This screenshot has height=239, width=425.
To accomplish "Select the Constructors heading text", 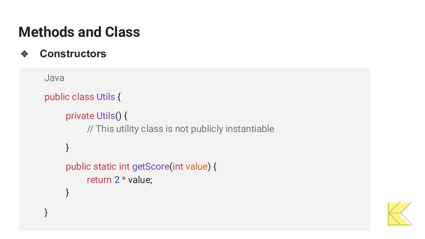I will tap(73, 54).
